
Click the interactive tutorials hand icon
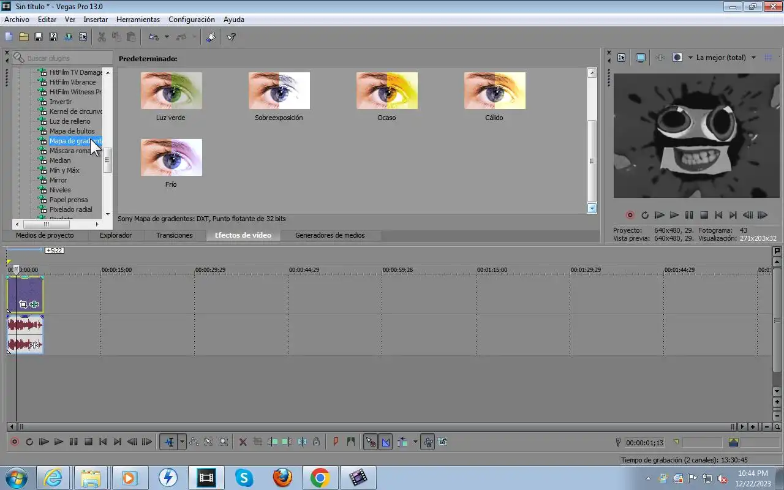211,37
